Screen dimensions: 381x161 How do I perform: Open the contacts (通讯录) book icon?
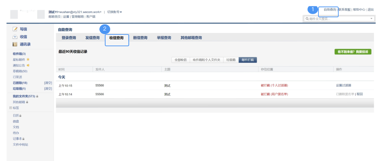coord(15,44)
